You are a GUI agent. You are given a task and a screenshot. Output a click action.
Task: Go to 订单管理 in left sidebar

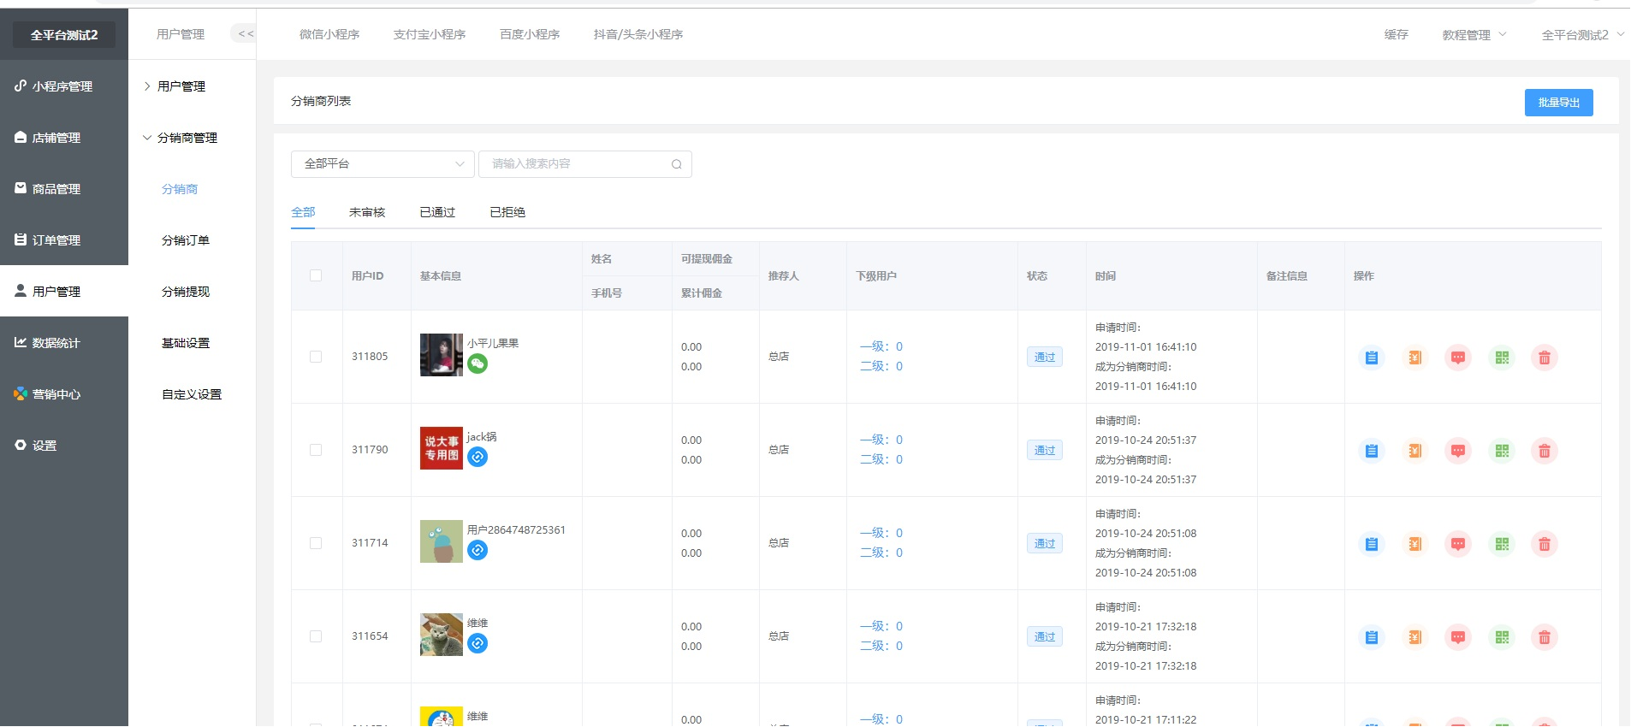64,240
